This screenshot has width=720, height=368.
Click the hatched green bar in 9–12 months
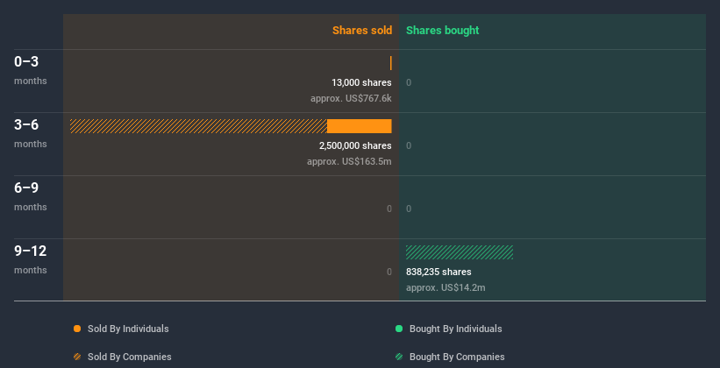coord(460,252)
